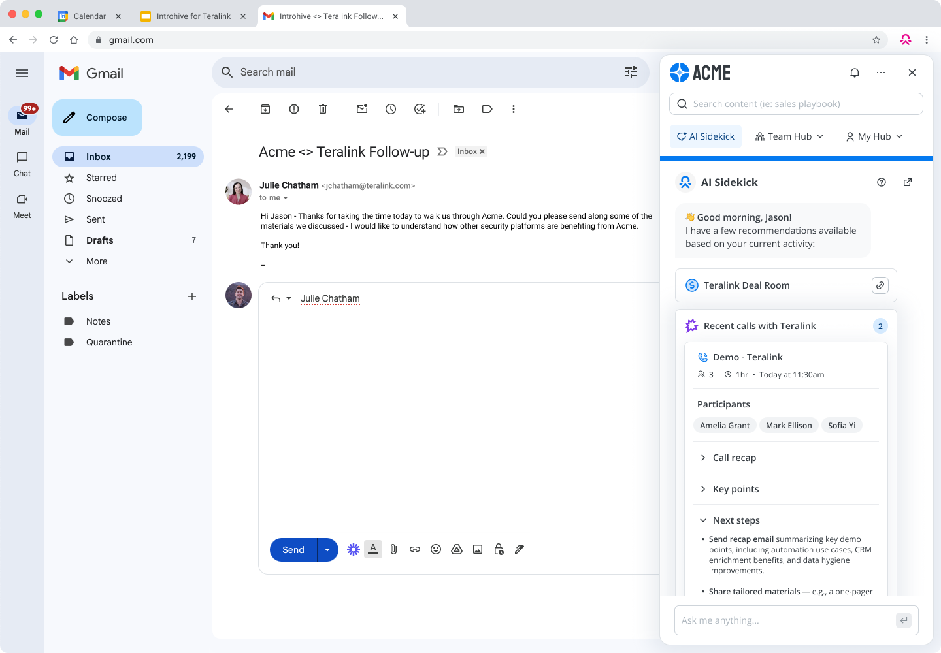Go back to inbox with back arrow
This screenshot has height=653, width=941.
point(229,109)
